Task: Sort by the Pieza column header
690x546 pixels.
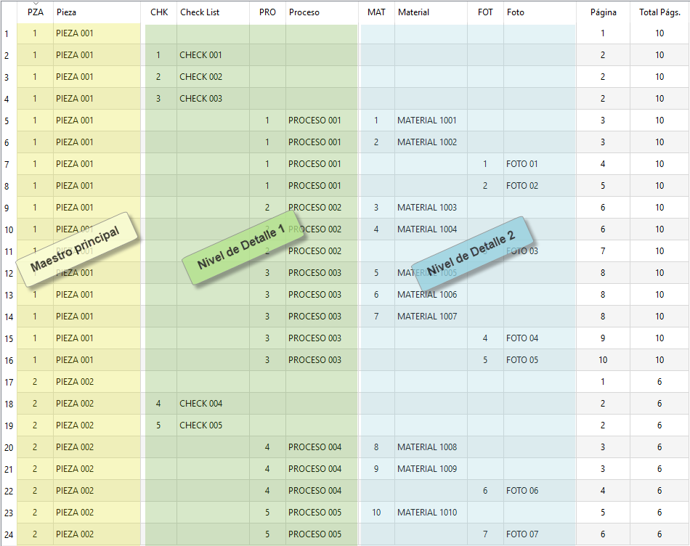Action: pos(66,12)
